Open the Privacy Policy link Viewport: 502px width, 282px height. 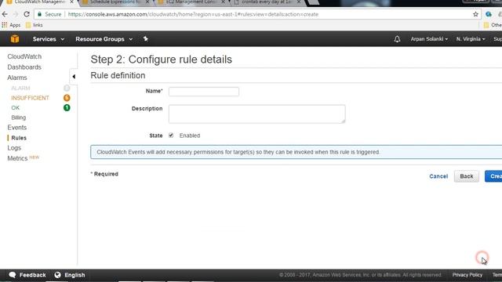pyautogui.click(x=467, y=275)
